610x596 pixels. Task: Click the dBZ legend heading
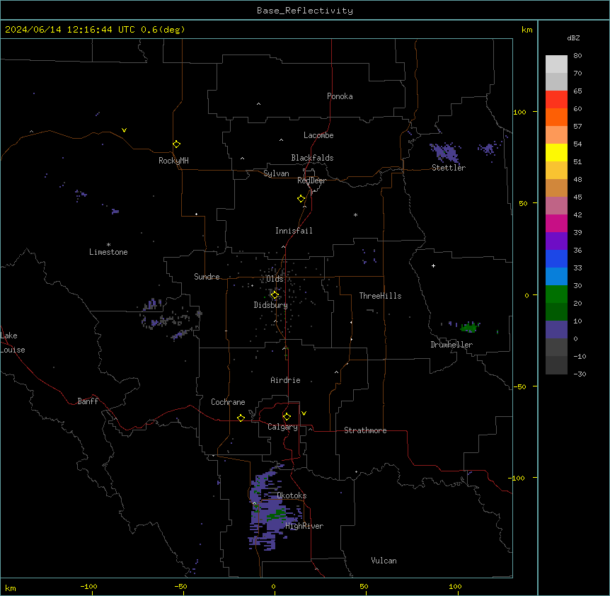(x=573, y=38)
